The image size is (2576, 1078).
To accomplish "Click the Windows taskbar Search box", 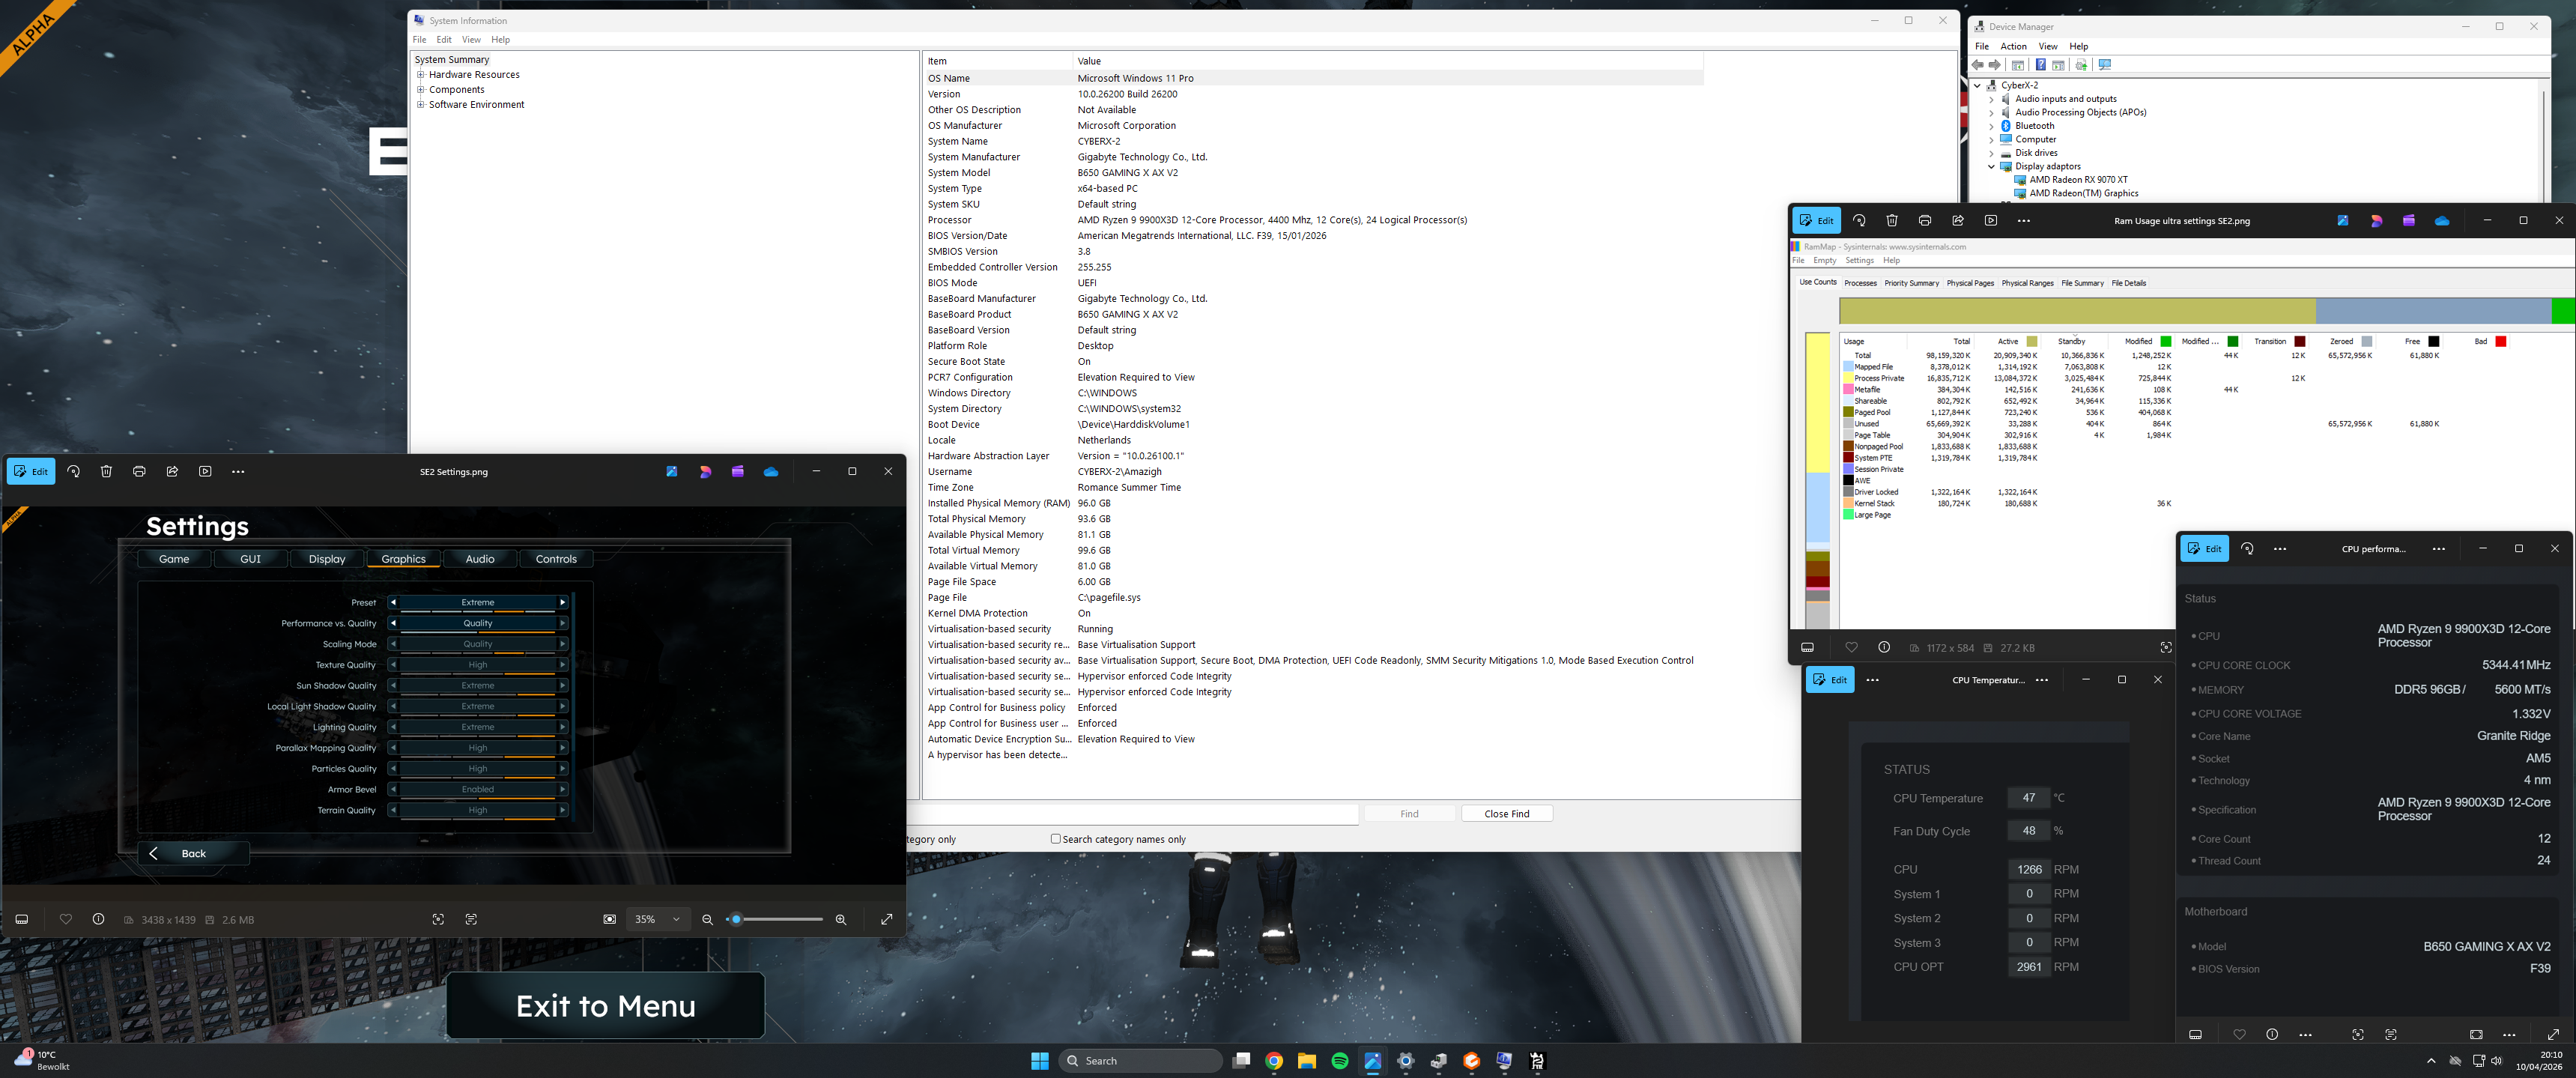I will point(1140,1061).
